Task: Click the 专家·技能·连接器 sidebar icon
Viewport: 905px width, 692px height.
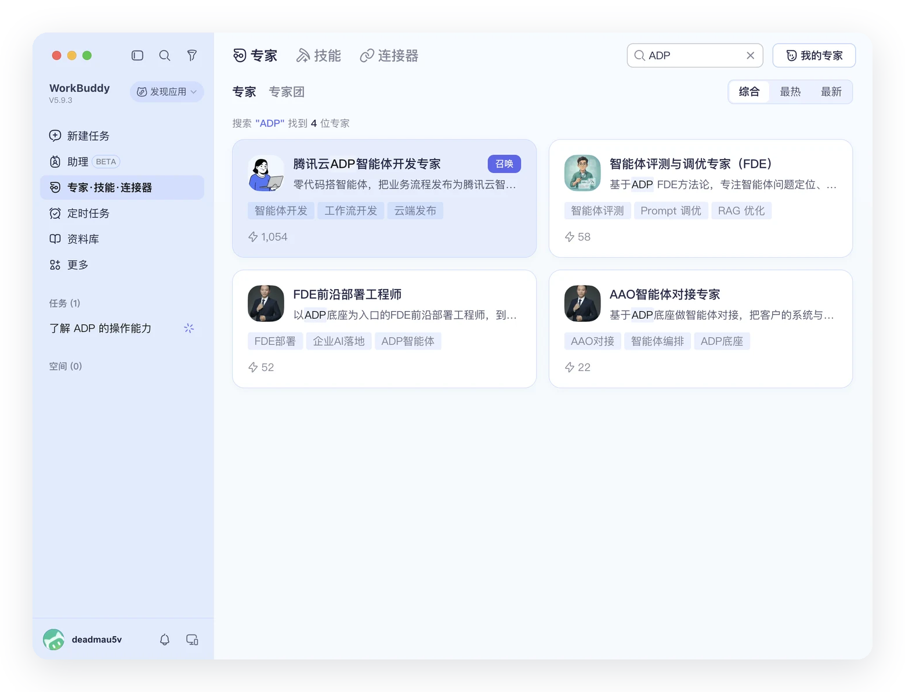Action: (x=55, y=188)
